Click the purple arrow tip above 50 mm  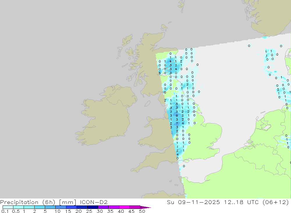click(145, 207)
